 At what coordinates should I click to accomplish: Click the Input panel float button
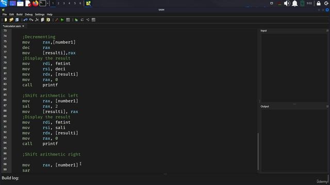pyautogui.click(x=327, y=31)
